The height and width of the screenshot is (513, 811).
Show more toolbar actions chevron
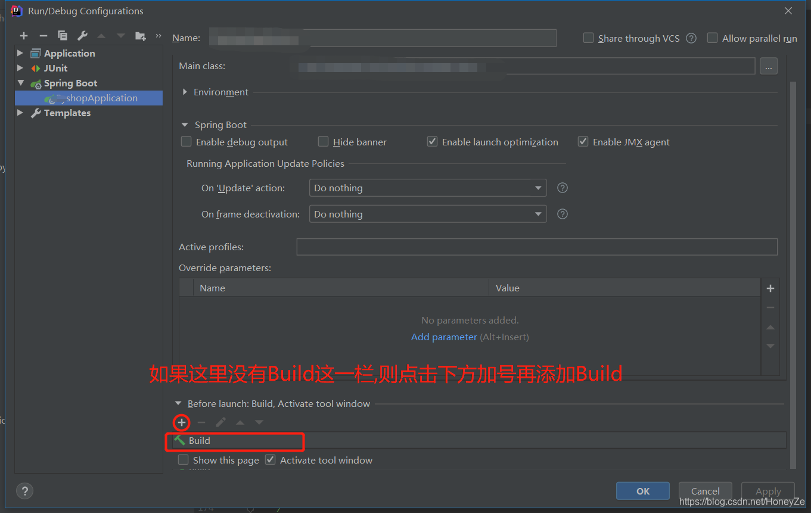click(159, 36)
